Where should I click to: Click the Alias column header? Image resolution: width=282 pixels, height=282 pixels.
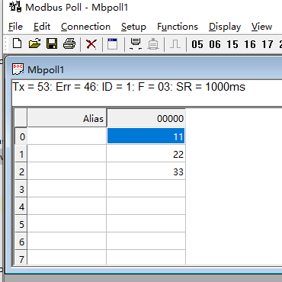67,118
